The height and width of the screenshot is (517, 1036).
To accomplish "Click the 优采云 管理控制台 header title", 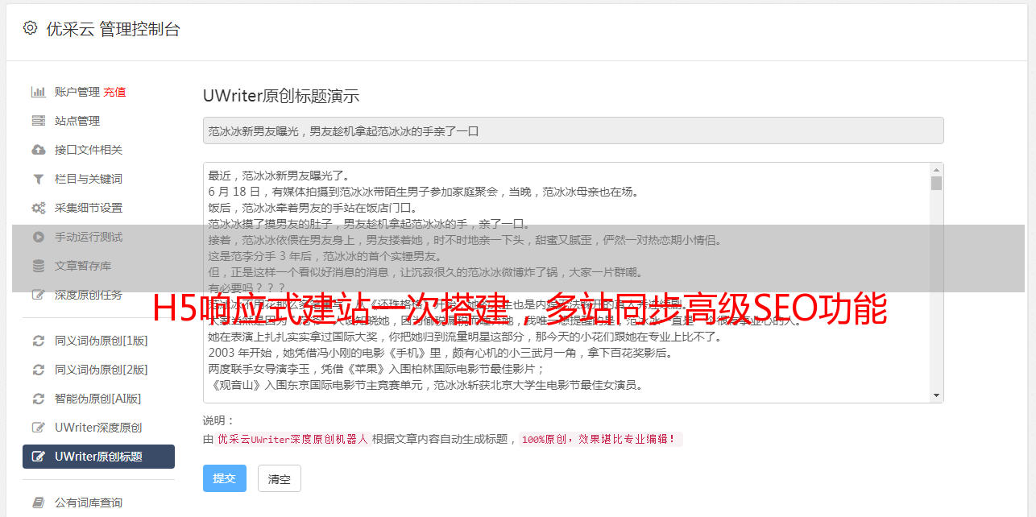I will 114,29.
